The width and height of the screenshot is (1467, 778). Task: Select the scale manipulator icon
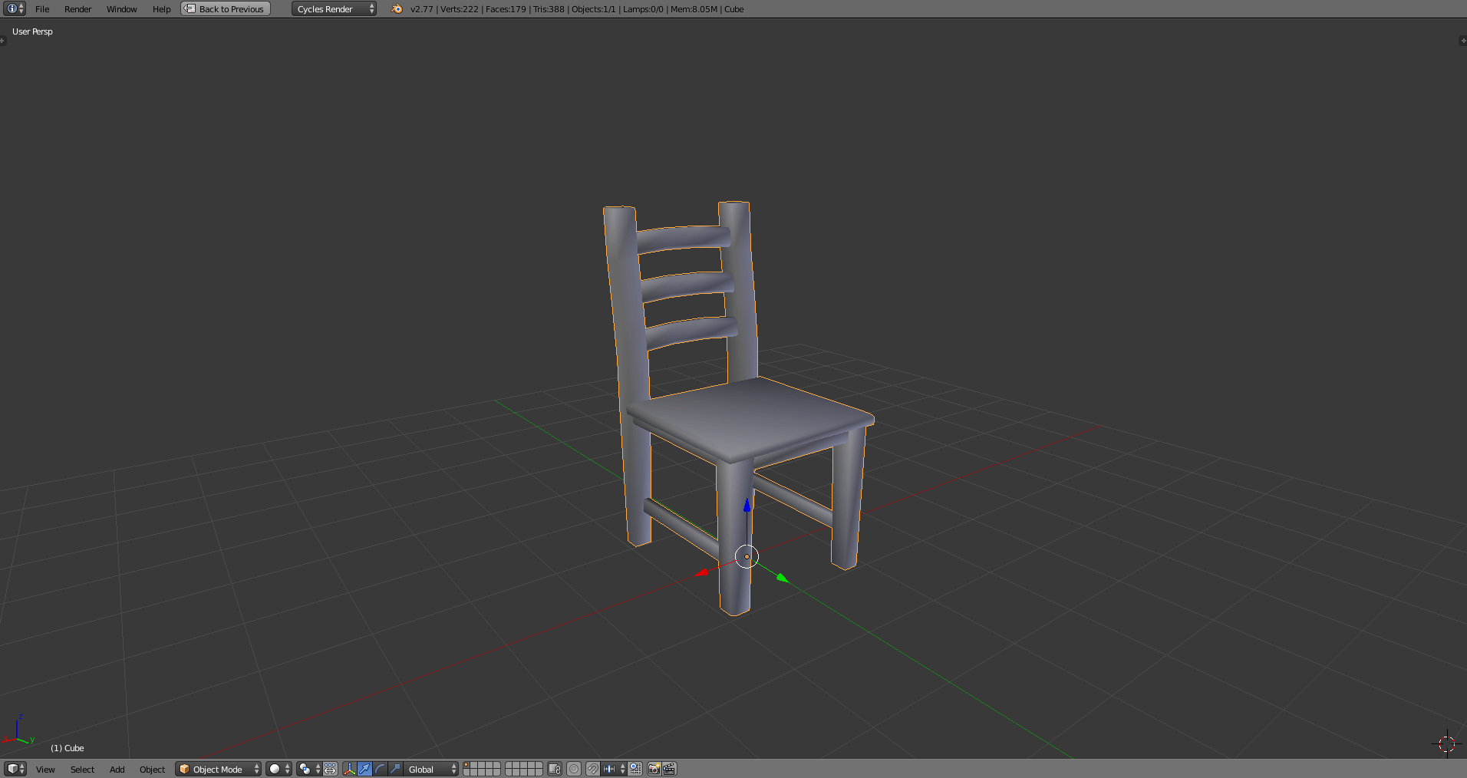[x=395, y=769]
